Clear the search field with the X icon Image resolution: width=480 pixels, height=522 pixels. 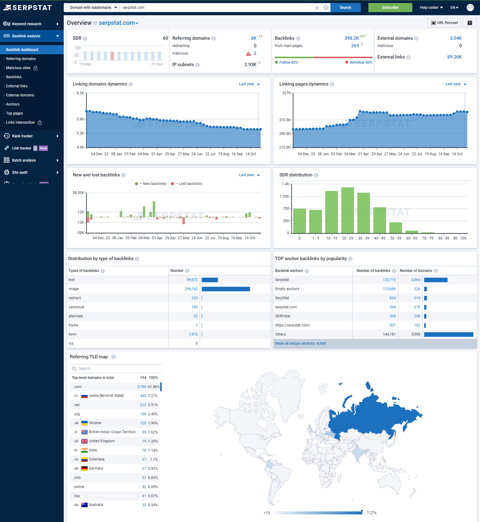(x=326, y=8)
